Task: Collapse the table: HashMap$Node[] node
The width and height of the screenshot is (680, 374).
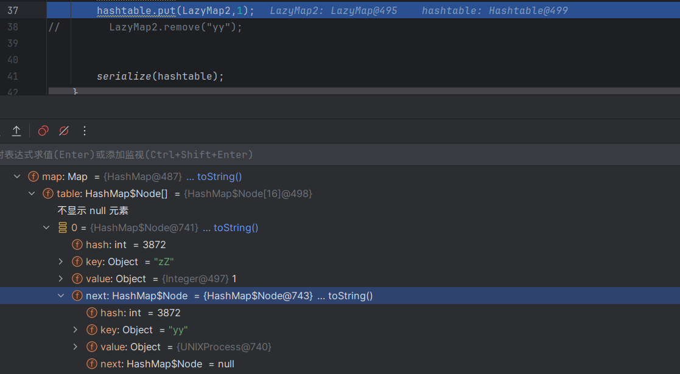Action: [31, 193]
